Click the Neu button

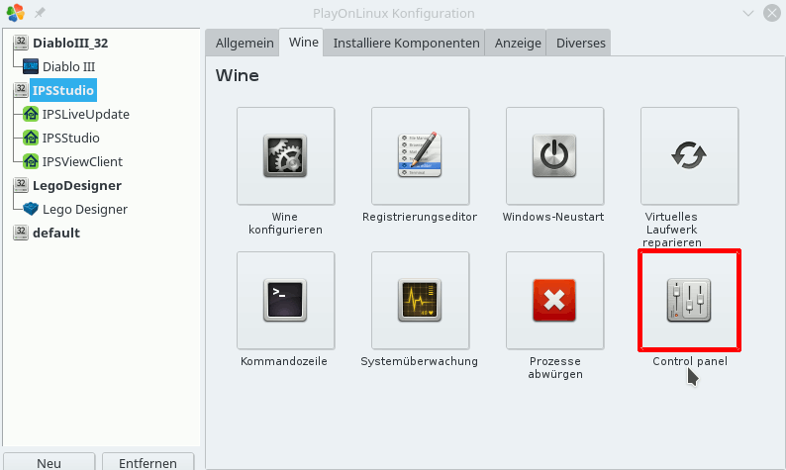click(x=49, y=462)
